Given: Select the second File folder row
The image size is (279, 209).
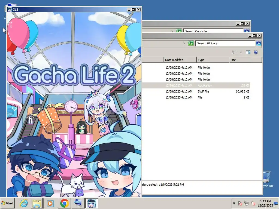Looking at the screenshot, I should pos(196,73).
